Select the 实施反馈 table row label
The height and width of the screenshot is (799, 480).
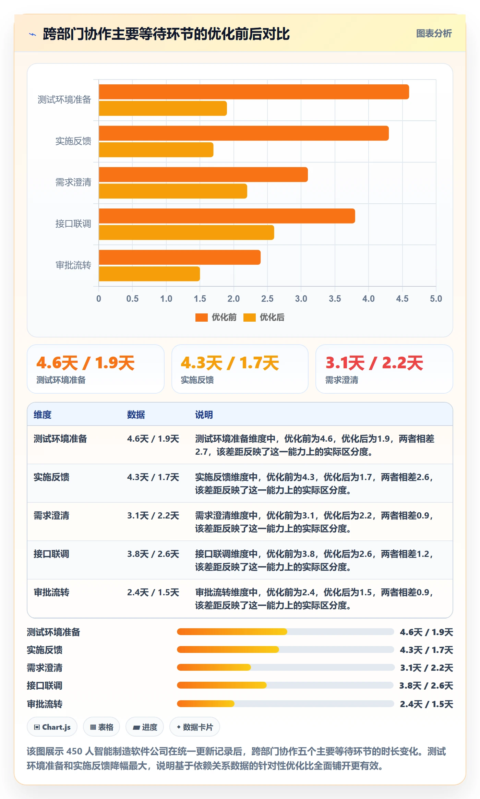51,477
